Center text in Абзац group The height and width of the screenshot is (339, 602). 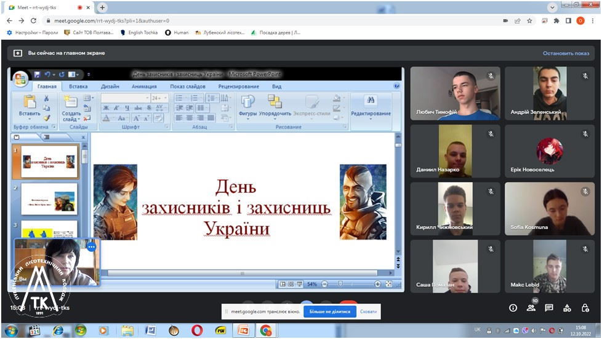pyautogui.click(x=189, y=117)
